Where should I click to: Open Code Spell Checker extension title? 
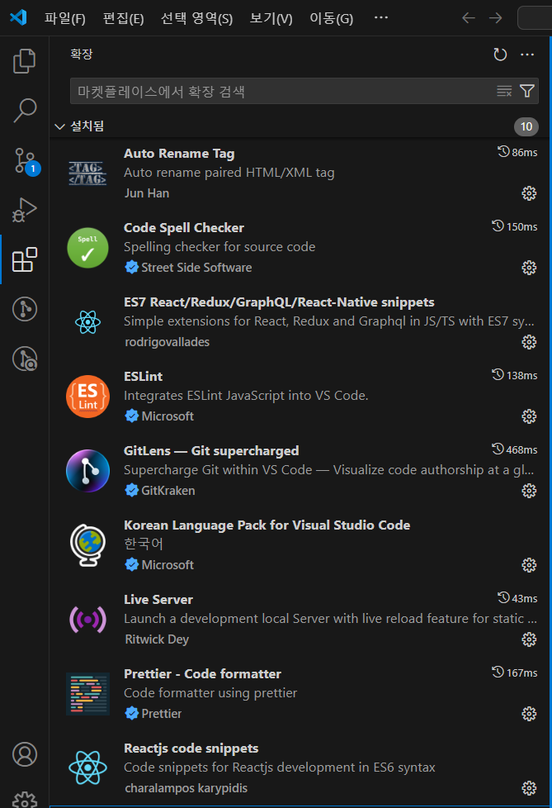click(x=184, y=228)
